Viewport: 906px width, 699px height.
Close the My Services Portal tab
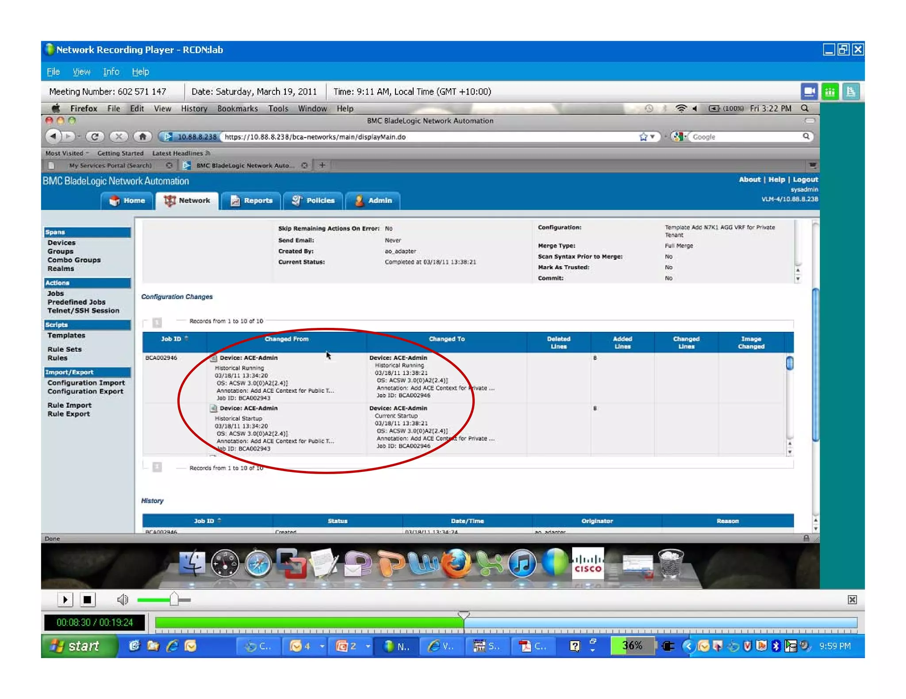pyautogui.click(x=169, y=165)
